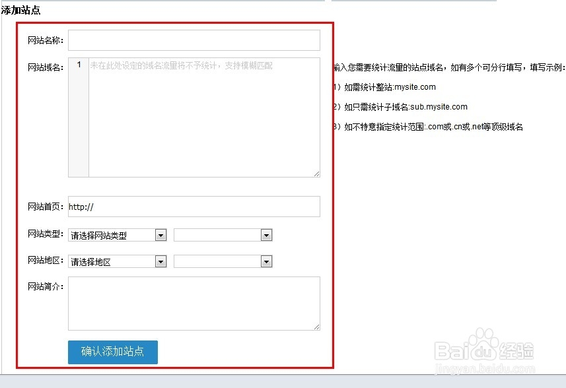The image size is (566, 388).
Task: Open the 请选择网站类型 dropdown
Action: (x=118, y=235)
